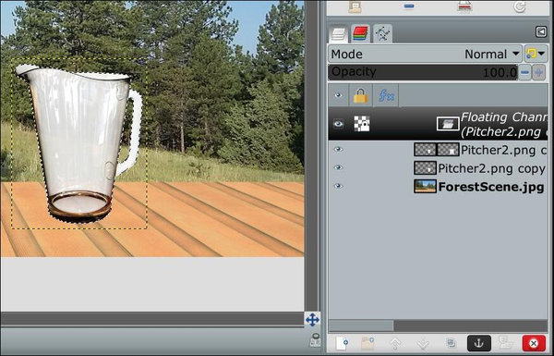Lower the layer one step

point(423,343)
